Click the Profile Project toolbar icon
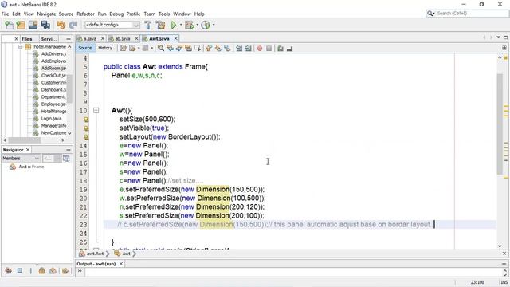 pos(206,25)
